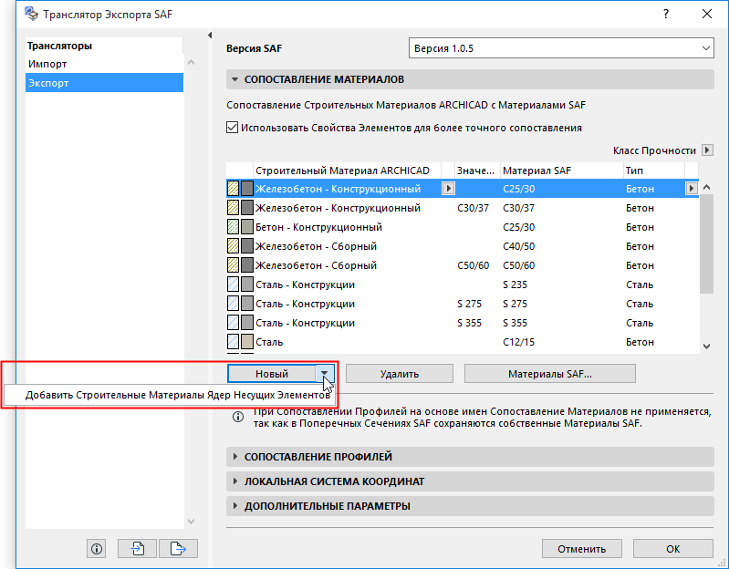The height and width of the screenshot is (569, 729).
Task: Click the info icon beside profile mapping note
Action: (x=238, y=417)
